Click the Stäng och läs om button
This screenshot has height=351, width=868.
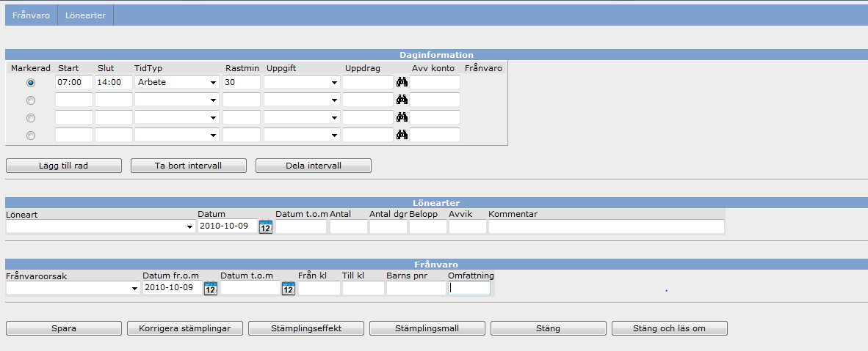point(670,328)
